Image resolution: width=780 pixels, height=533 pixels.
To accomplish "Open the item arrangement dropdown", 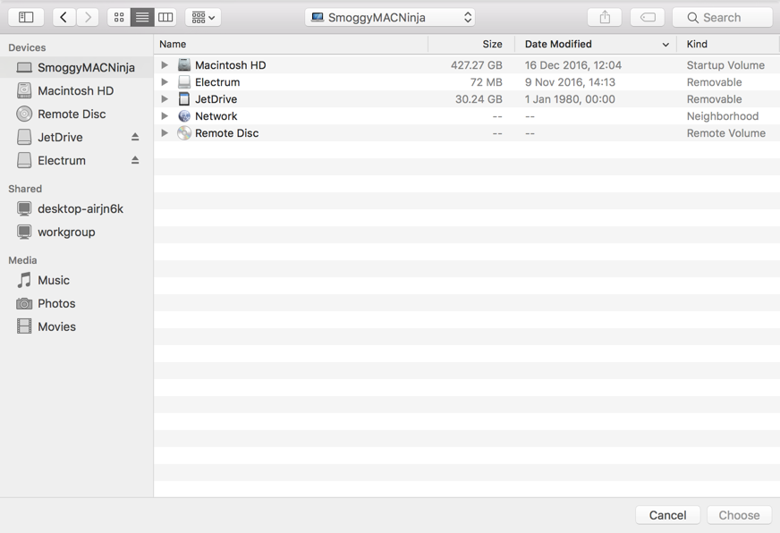I will tap(203, 17).
